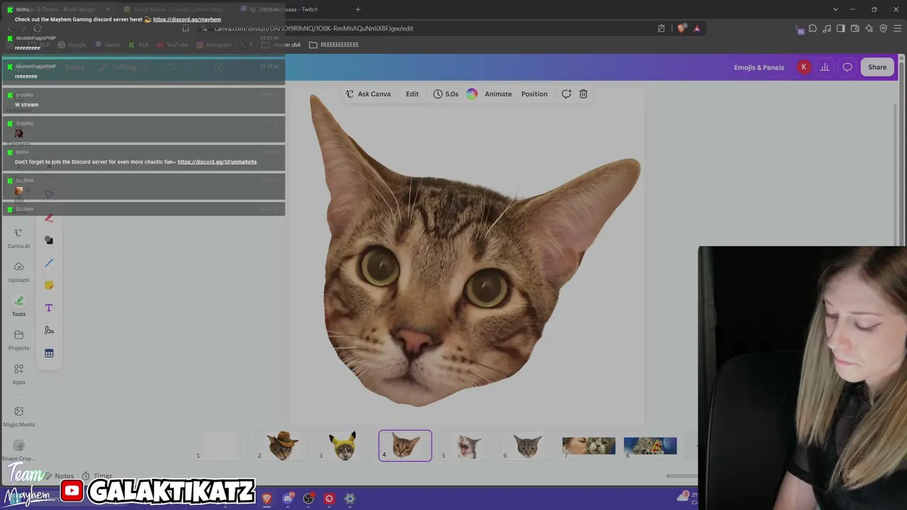Screen dimensions: 907x510
Task: Expand the browser tab search chevron
Action: (x=835, y=9)
